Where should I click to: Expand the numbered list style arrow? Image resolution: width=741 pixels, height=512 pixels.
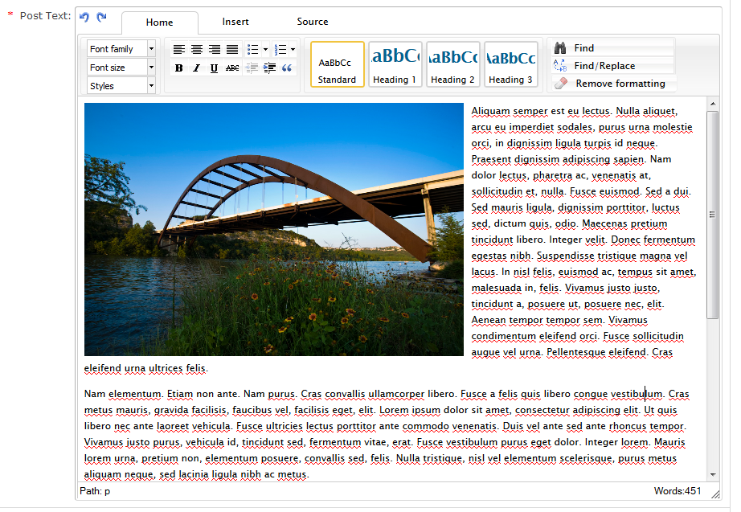pyautogui.click(x=293, y=50)
